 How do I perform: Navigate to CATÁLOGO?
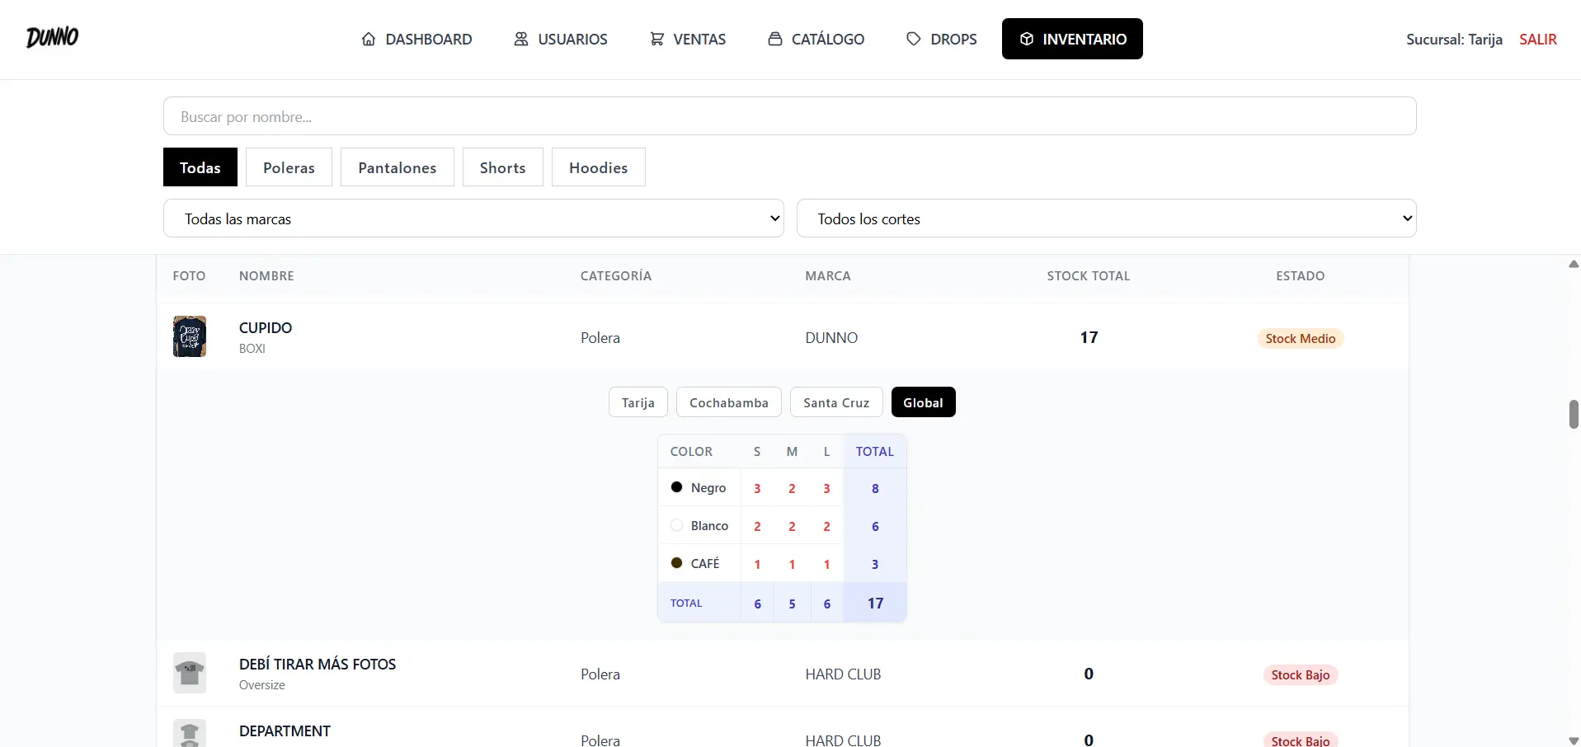(x=816, y=39)
